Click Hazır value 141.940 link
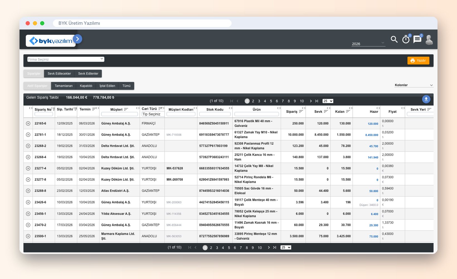 pos(373,158)
